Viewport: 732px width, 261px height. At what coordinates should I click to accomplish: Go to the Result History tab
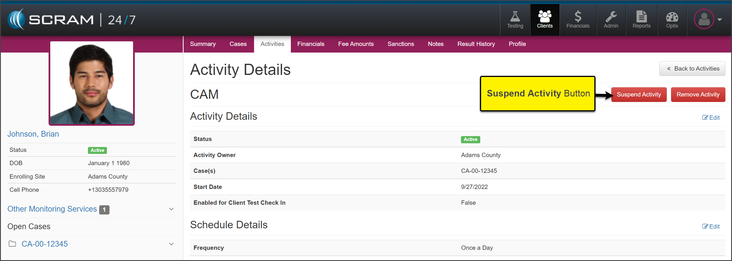[x=476, y=44]
